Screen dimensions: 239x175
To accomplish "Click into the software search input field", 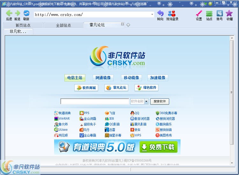I will 95,101.
